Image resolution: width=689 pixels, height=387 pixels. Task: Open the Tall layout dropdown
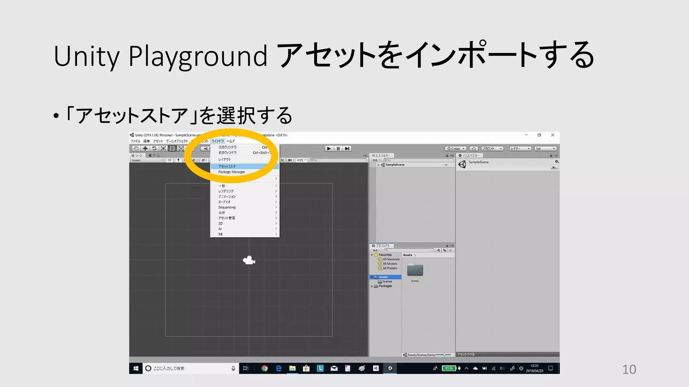[x=546, y=148]
